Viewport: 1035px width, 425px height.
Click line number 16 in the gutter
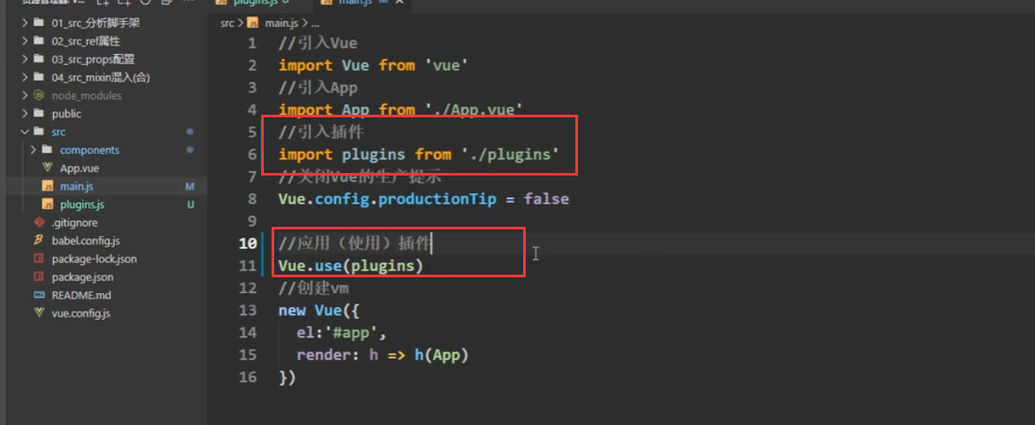(247, 377)
